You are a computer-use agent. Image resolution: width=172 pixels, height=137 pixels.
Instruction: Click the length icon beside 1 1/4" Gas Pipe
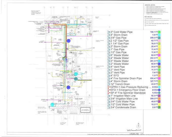(109, 44)
